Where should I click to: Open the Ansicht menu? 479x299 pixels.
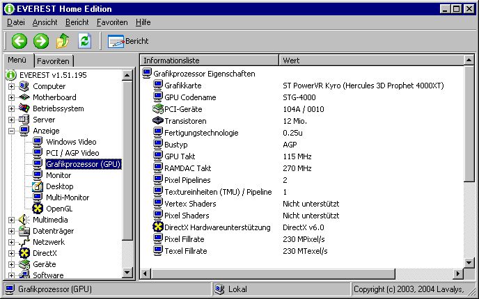[x=45, y=22]
